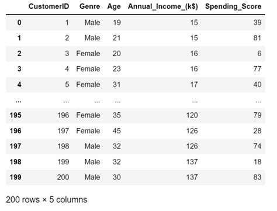
Task: Click row index 199
Action: tap(15, 177)
